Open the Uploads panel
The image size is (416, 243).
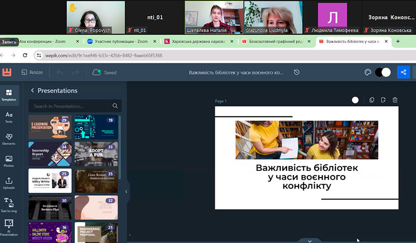[x=9, y=183]
